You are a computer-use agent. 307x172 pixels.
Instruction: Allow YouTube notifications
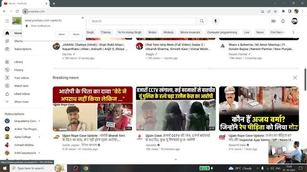tap(62, 34)
